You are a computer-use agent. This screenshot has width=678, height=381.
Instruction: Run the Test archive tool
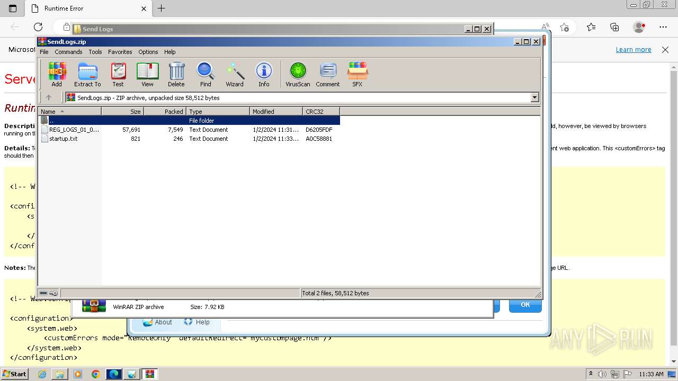point(118,74)
